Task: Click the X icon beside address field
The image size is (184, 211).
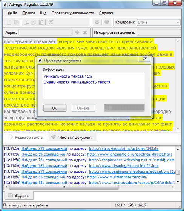Action: (85, 32)
